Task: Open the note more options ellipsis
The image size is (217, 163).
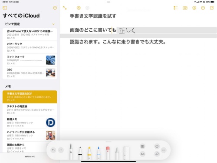Action: tap(203, 8)
